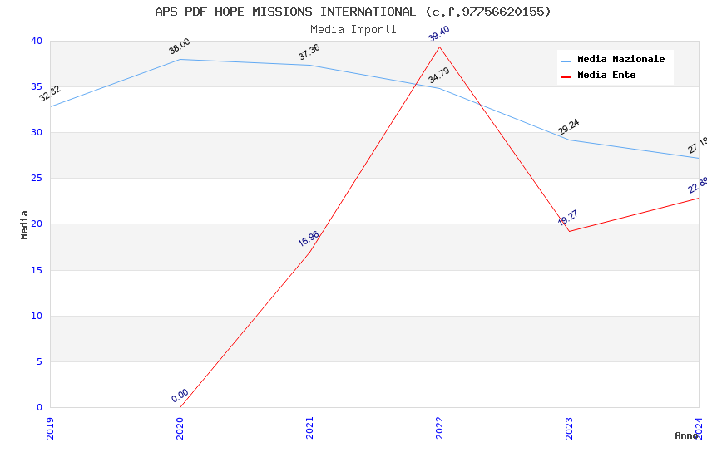Click the chart title APS PDF HOPE MISSIONS

[353, 12]
